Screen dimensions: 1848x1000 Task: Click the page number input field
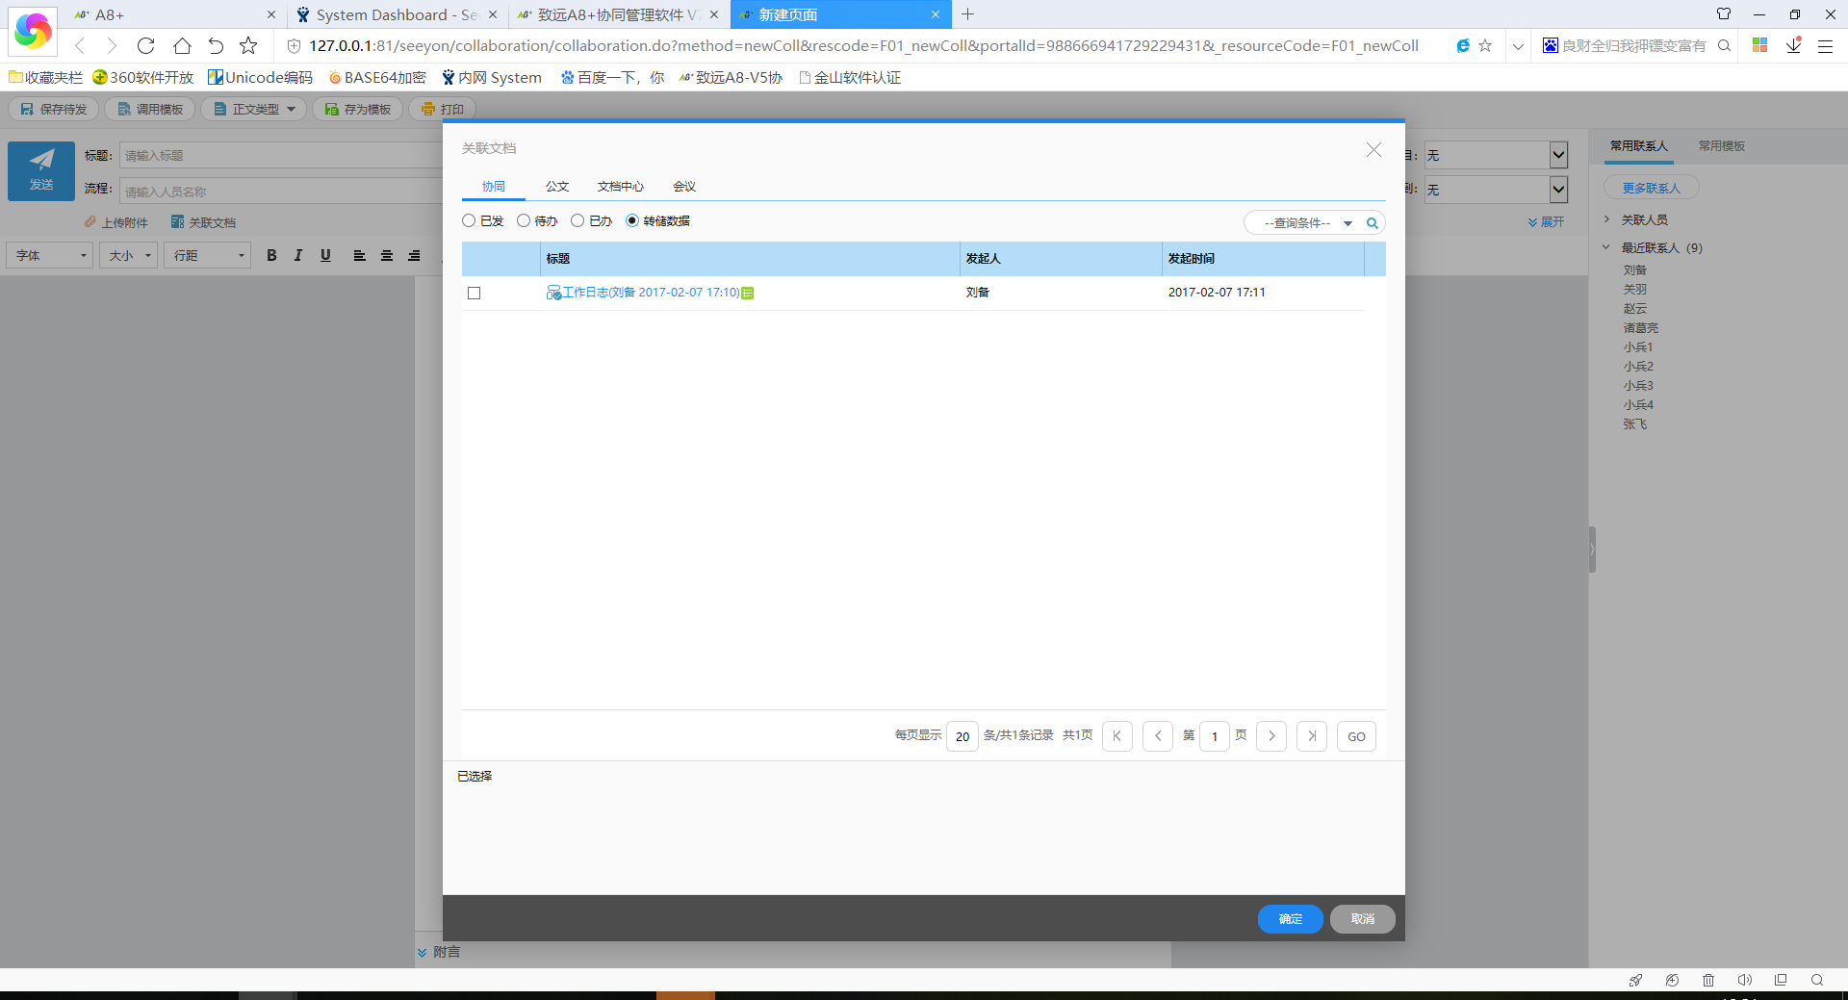(1215, 736)
